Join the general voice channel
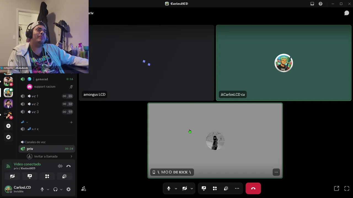 pos(47,79)
